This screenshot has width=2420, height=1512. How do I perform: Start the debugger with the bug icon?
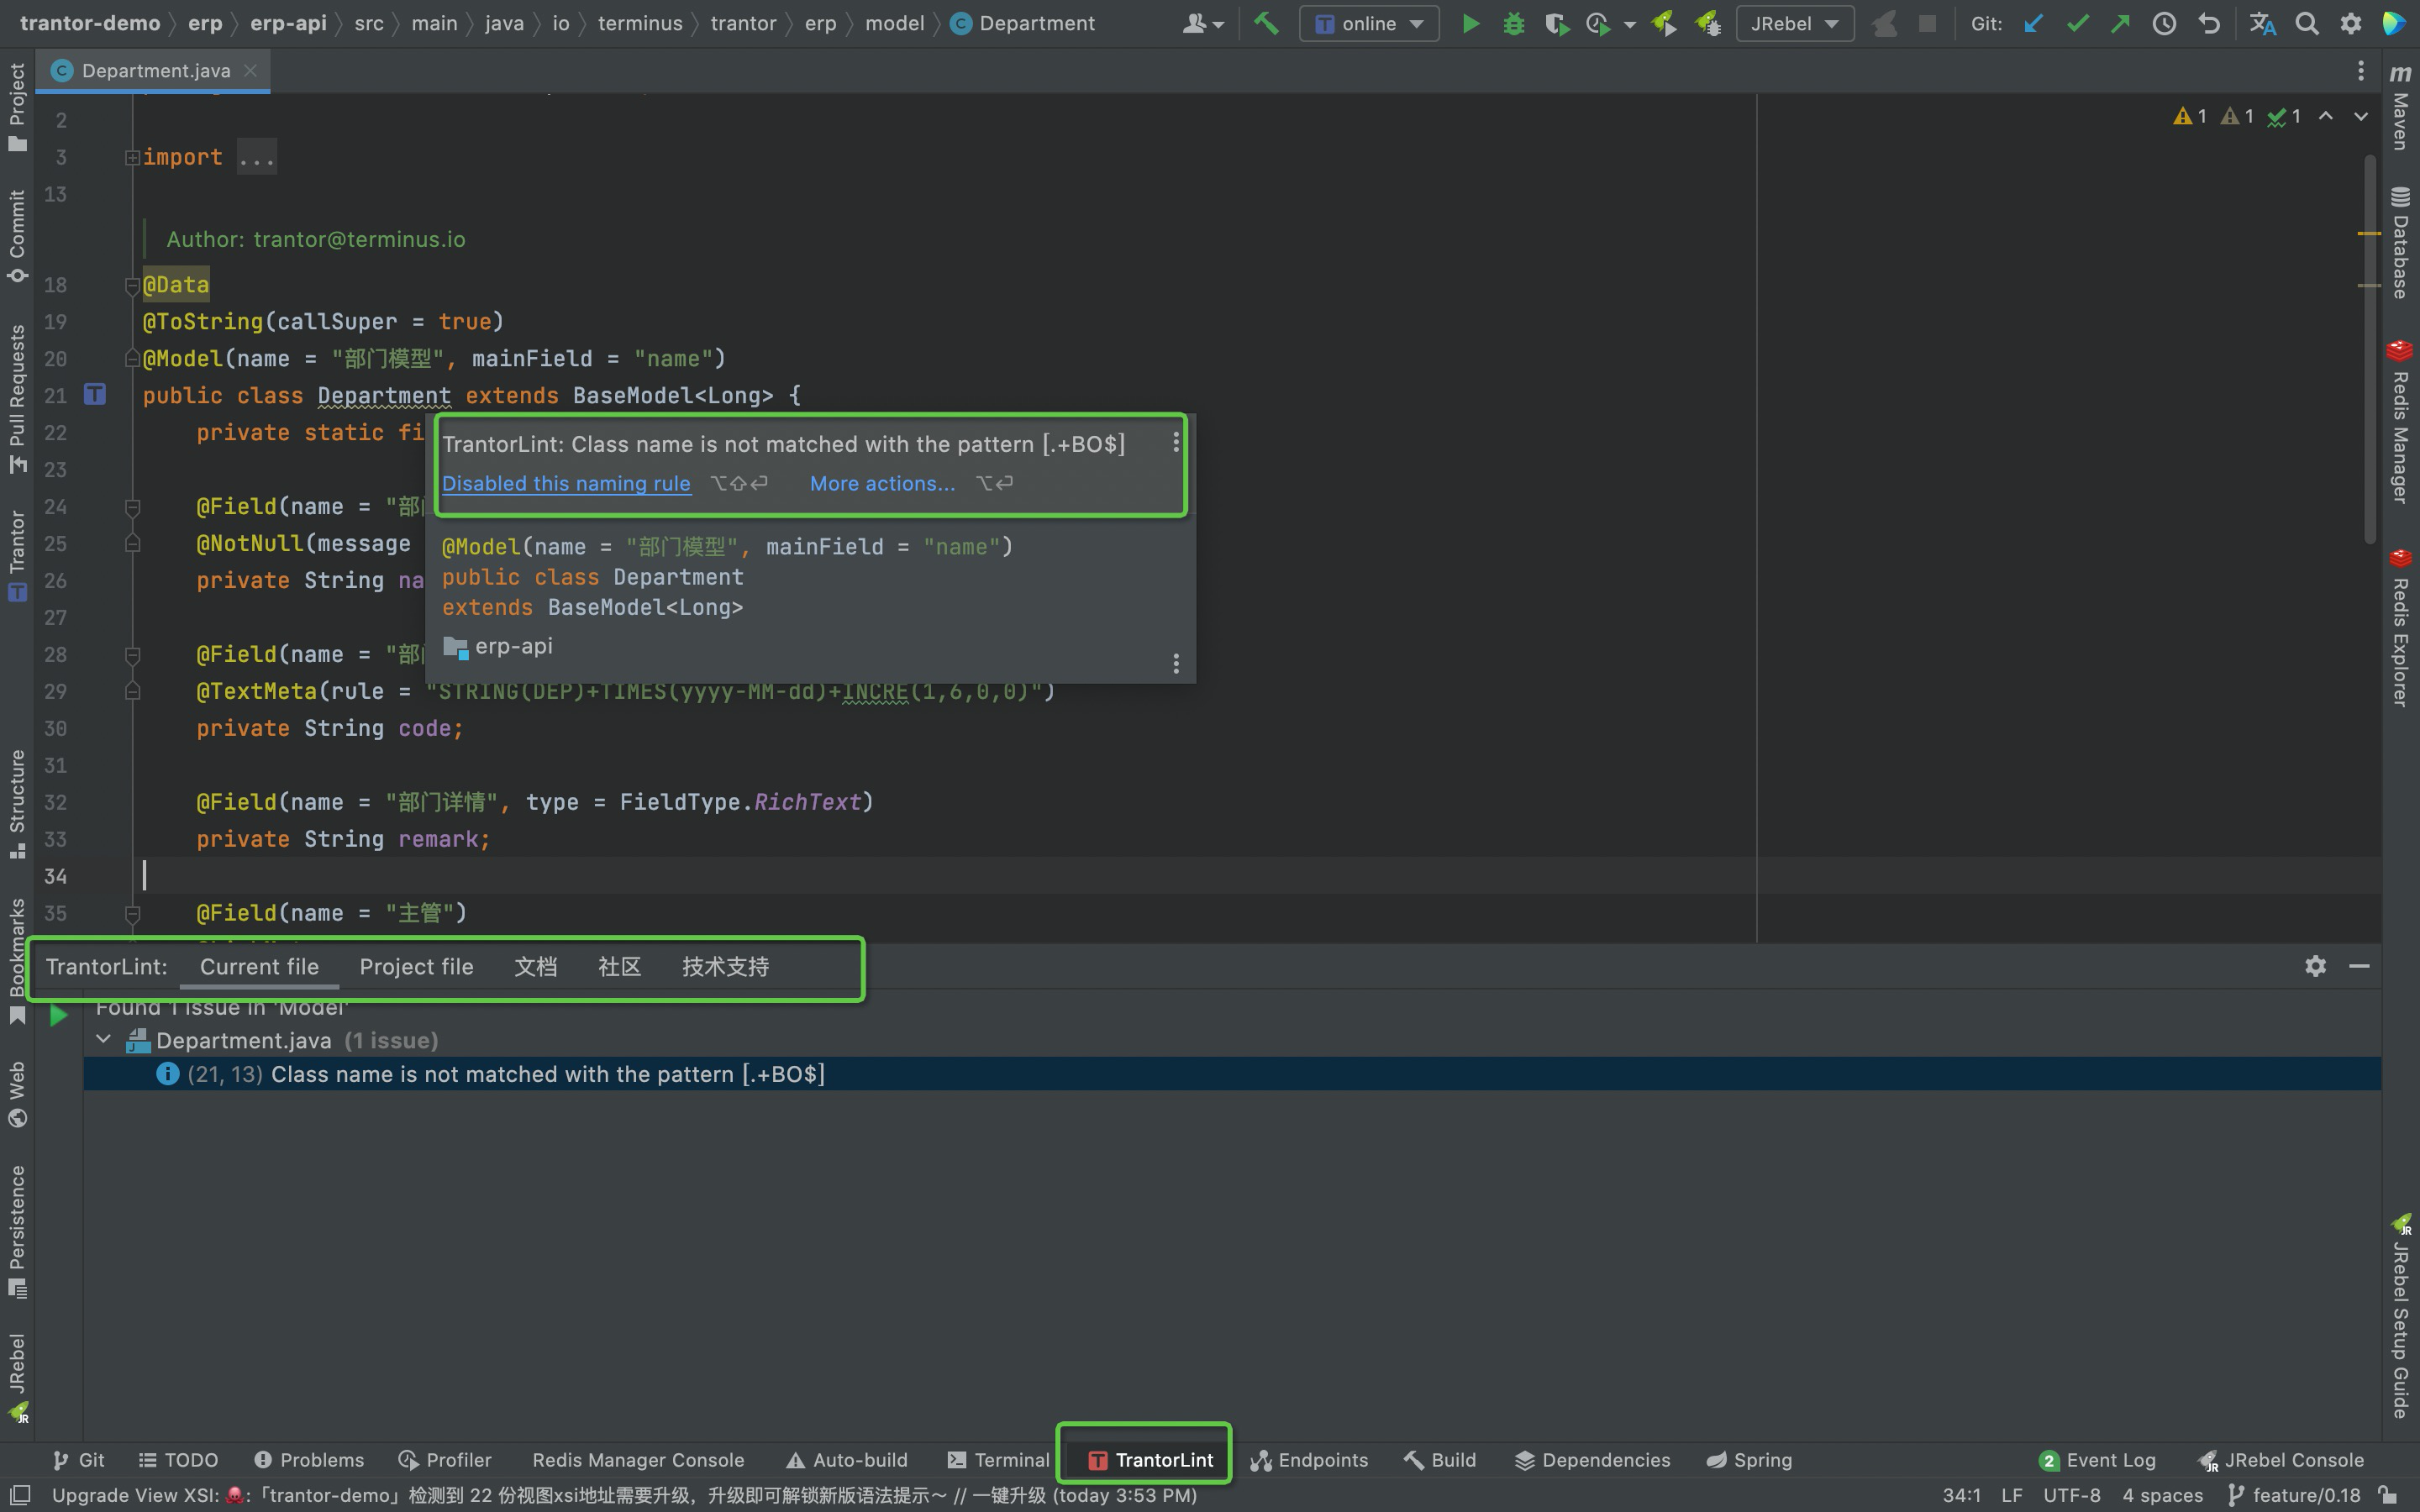pos(1513,23)
